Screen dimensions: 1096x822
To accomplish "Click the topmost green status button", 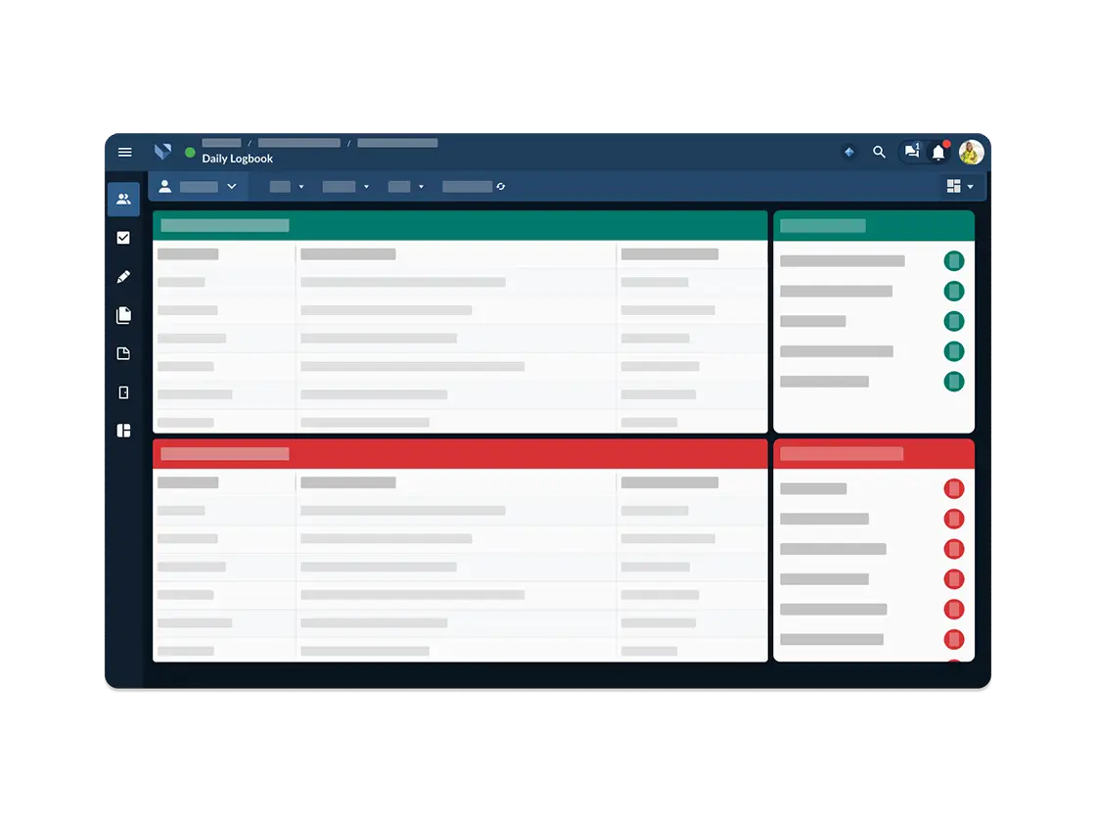I will click(x=954, y=261).
